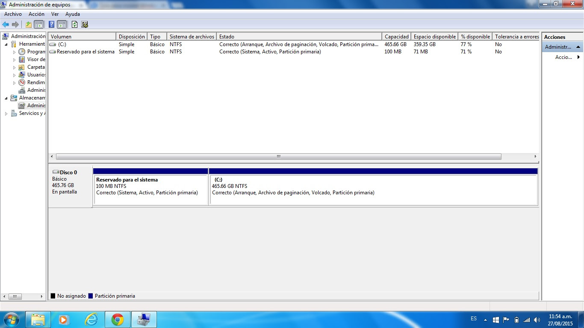The width and height of the screenshot is (584, 328).
Task: Click the % disponible column header
Action: point(475,37)
